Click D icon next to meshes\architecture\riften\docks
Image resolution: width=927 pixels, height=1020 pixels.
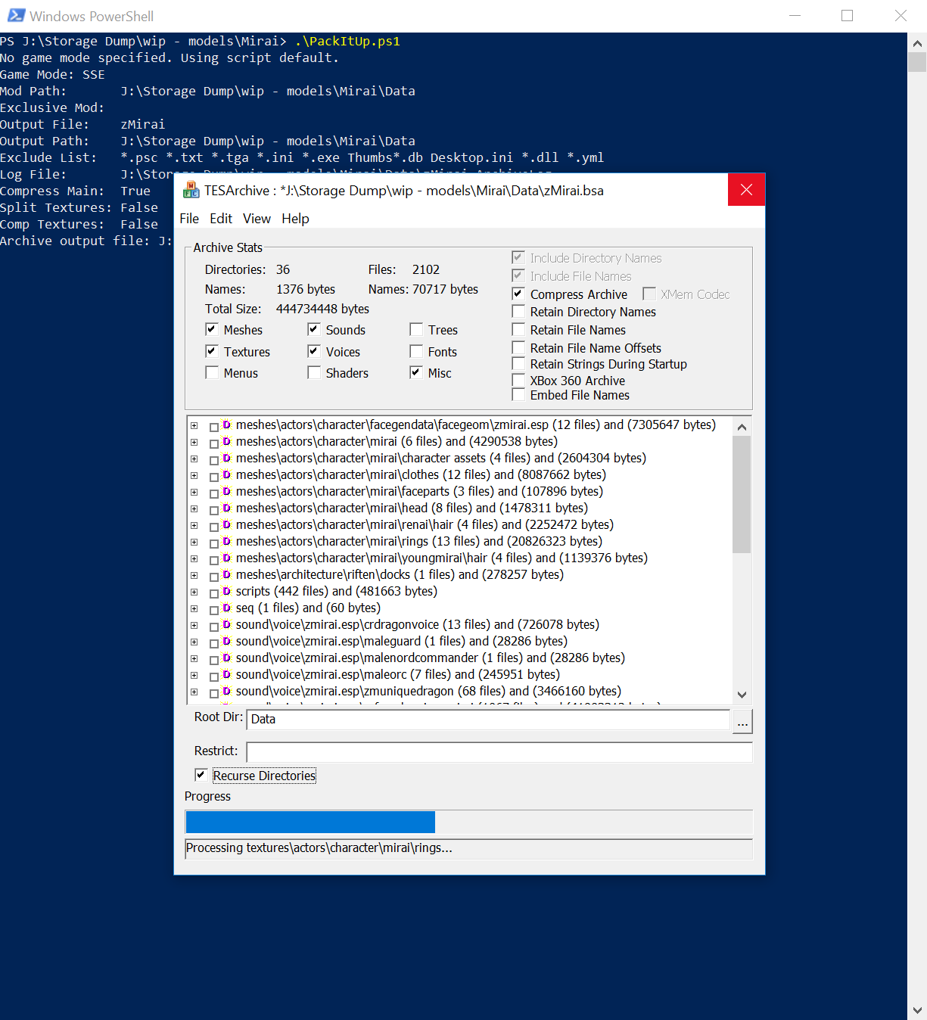pos(226,574)
